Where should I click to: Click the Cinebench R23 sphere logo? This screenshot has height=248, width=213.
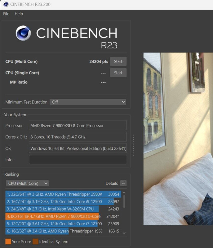(23, 33)
